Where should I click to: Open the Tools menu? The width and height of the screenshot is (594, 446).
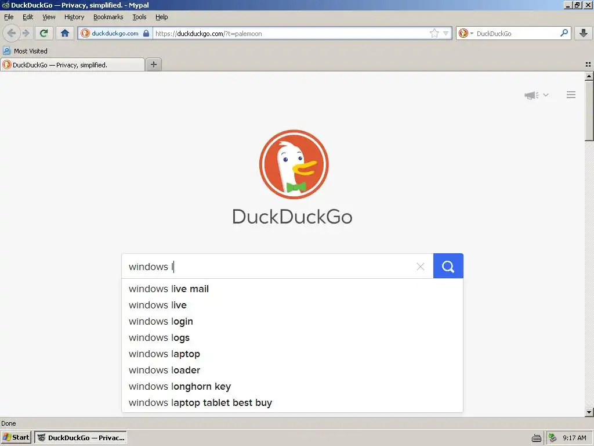point(139,17)
